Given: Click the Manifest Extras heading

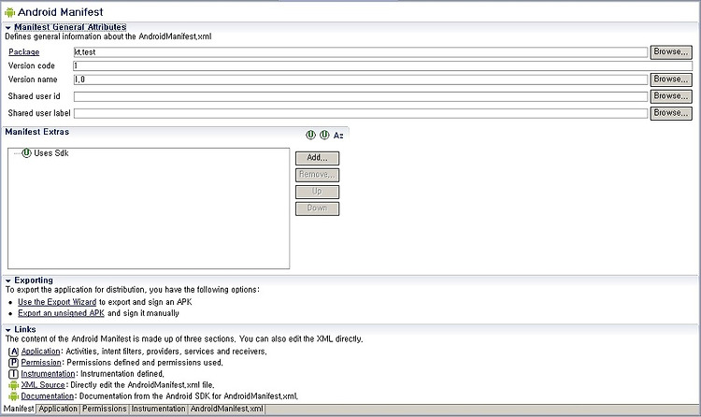Looking at the screenshot, I should (37, 132).
